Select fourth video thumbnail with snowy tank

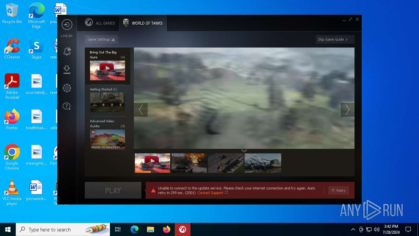coord(263,163)
